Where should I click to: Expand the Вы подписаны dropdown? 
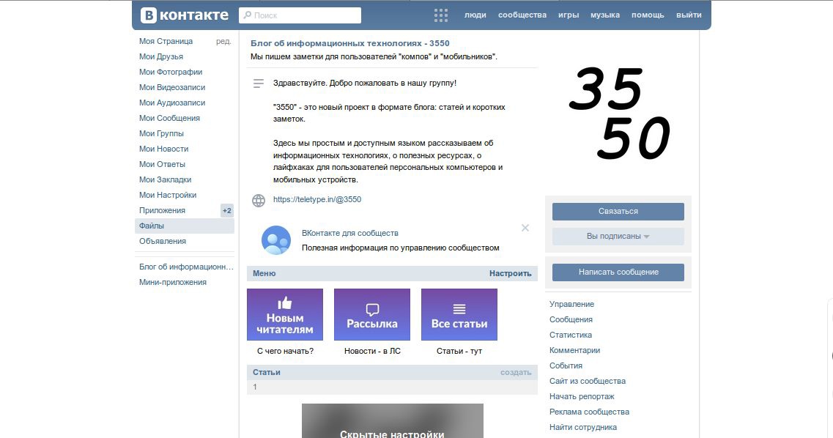tap(618, 237)
